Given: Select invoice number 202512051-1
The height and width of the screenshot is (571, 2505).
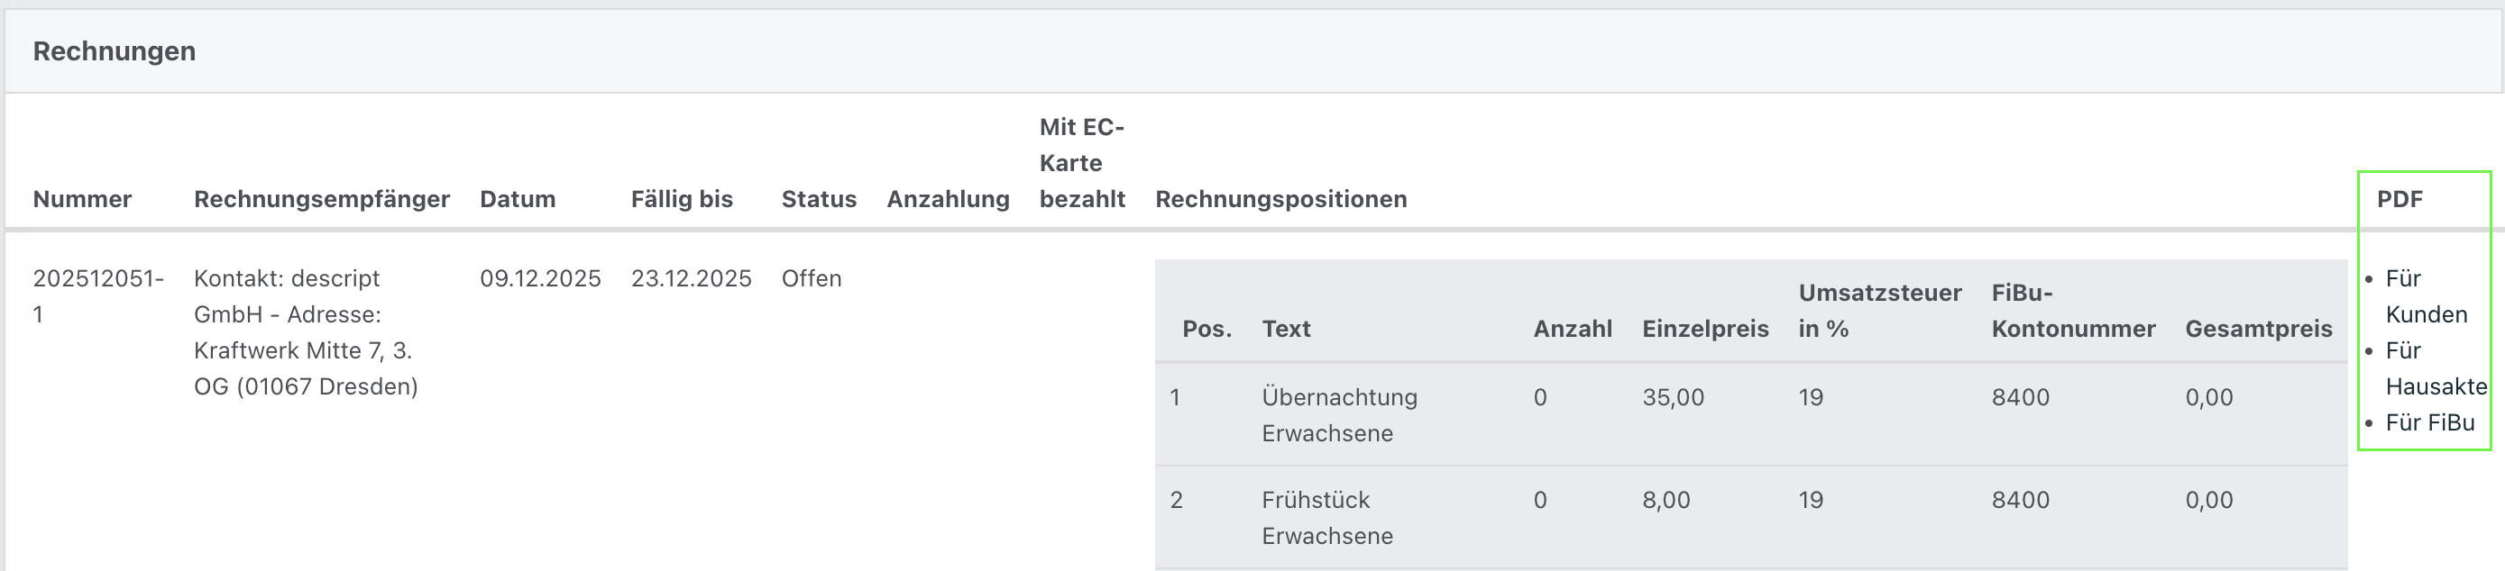Looking at the screenshot, I should pos(98,296).
